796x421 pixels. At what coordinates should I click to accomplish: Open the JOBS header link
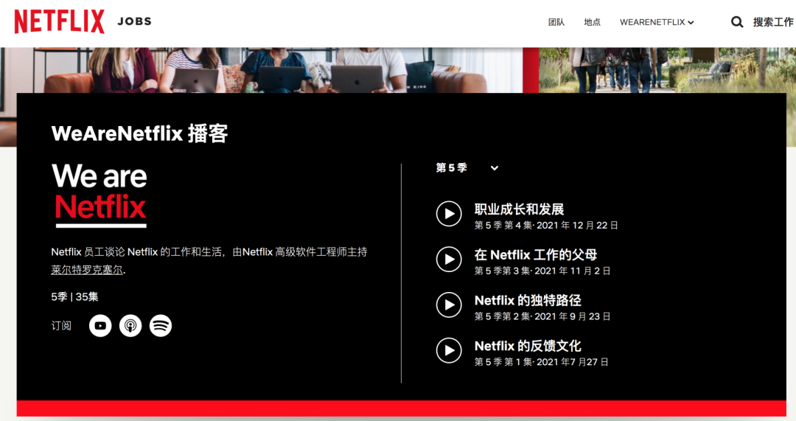[x=135, y=21]
